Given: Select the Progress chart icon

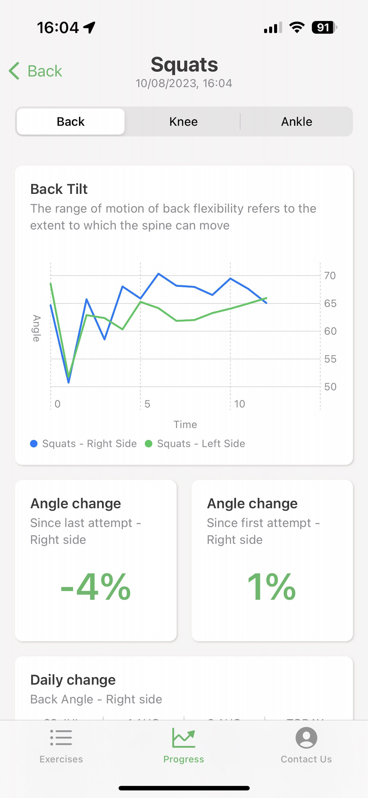Looking at the screenshot, I should pos(184,737).
